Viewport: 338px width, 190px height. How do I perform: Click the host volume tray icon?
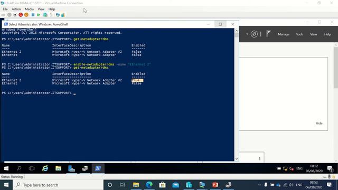(x=291, y=185)
